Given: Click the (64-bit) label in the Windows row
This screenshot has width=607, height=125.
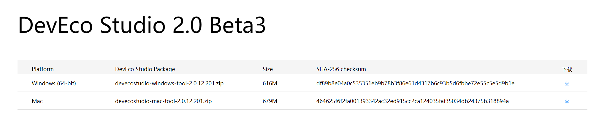Looking at the screenshot, I should click(67, 83).
